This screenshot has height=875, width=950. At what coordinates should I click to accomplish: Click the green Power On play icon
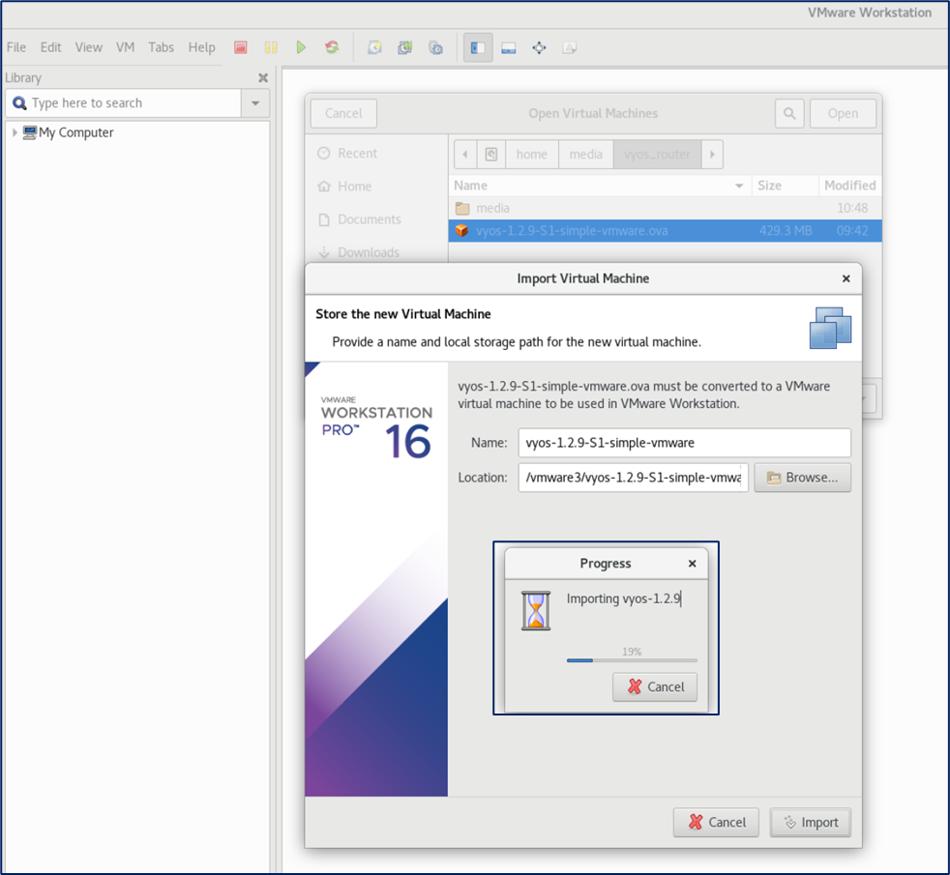(x=302, y=47)
